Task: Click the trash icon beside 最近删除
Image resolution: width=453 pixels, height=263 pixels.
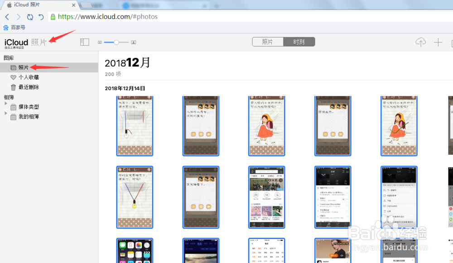Action: 13,87
